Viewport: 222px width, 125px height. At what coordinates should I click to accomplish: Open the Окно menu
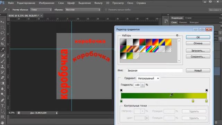pyautogui.click(x=130, y=3)
